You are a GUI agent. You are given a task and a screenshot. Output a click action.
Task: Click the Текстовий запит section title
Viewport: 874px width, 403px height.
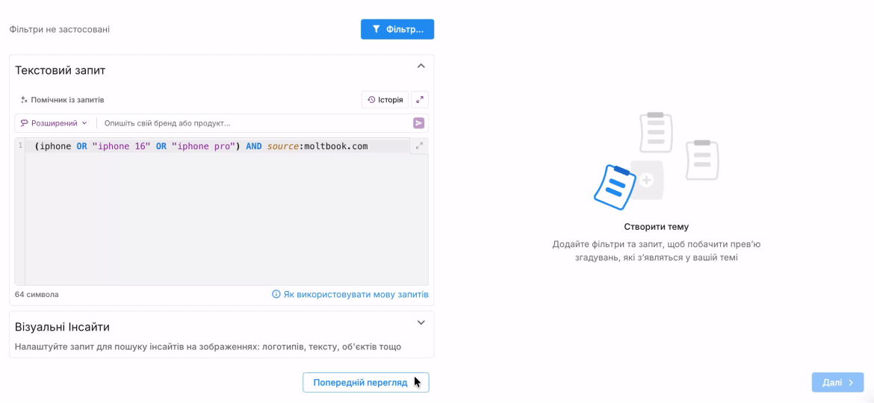(61, 70)
